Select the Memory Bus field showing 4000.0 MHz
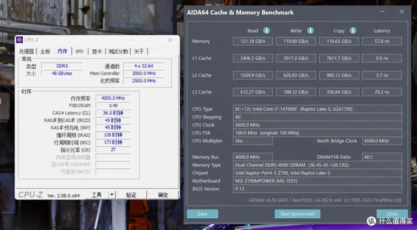The width and height of the screenshot is (417, 230). (x=253, y=157)
